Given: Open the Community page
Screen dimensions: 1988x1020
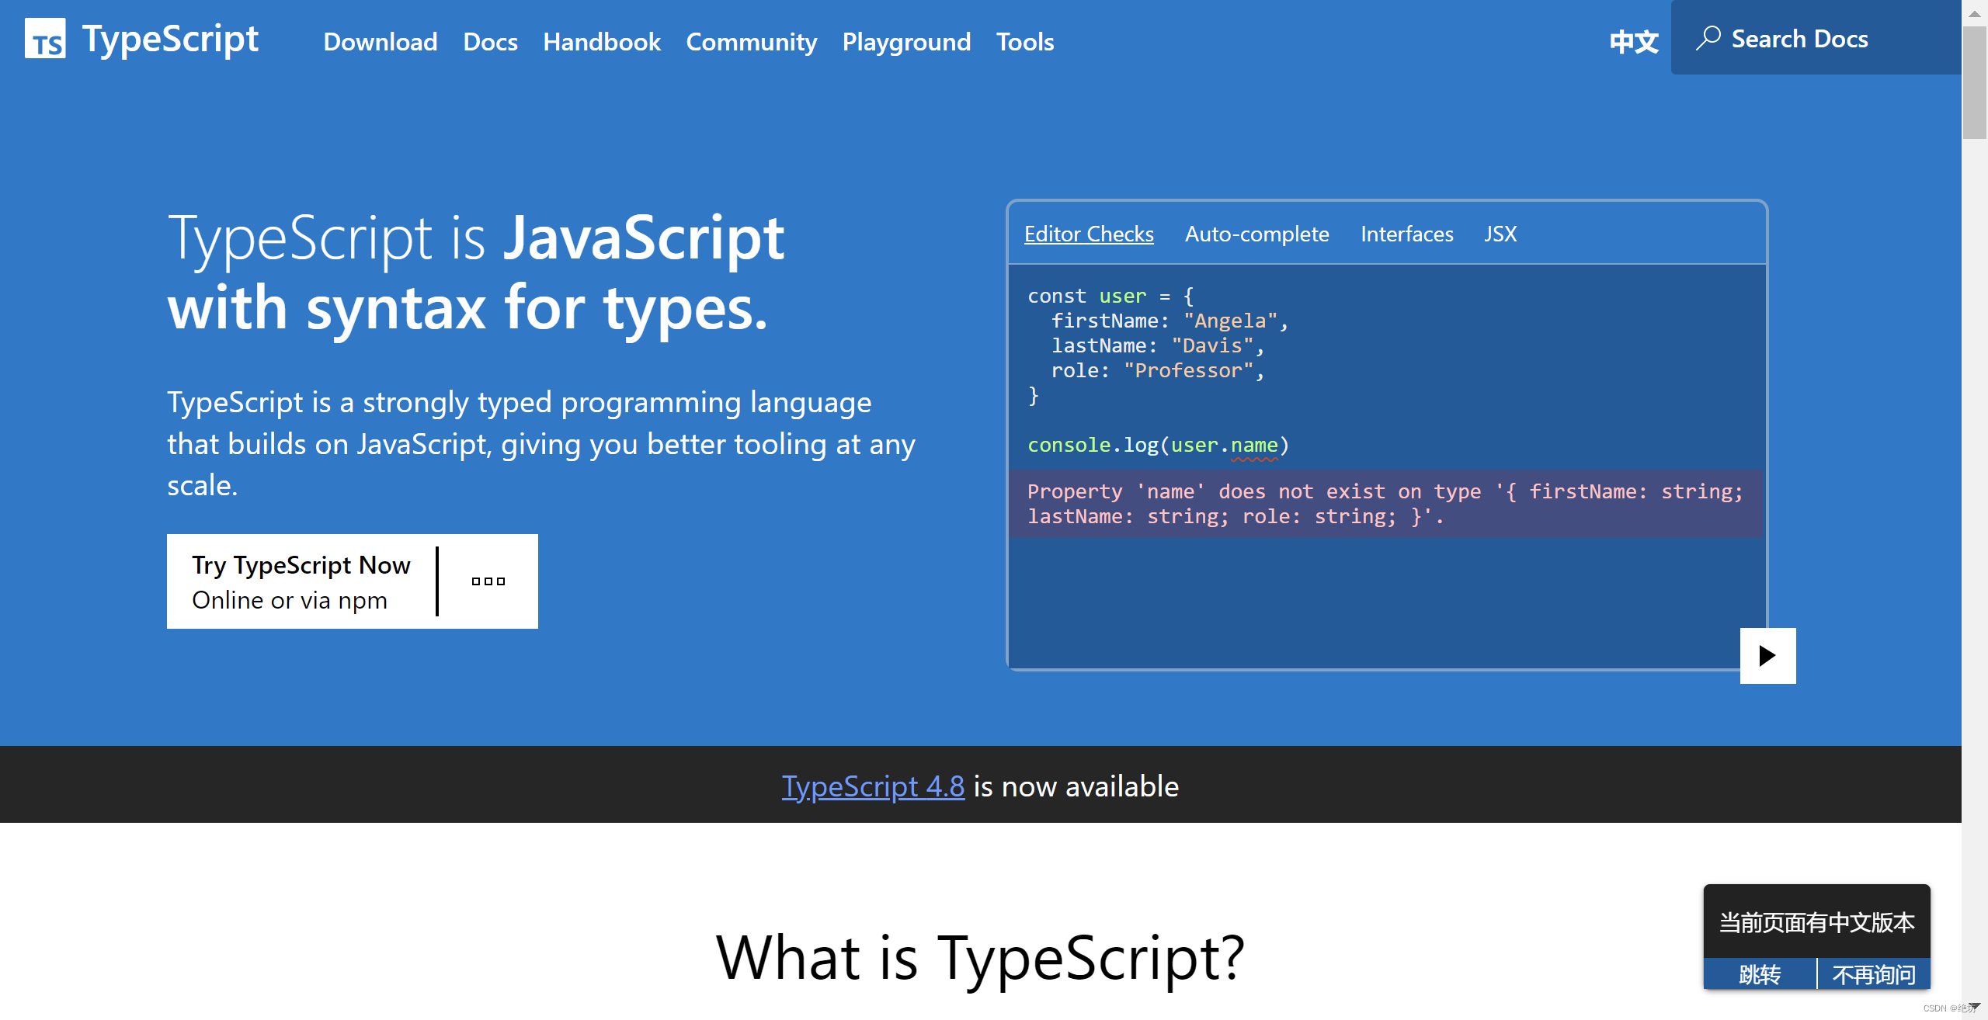Looking at the screenshot, I should pyautogui.click(x=752, y=42).
